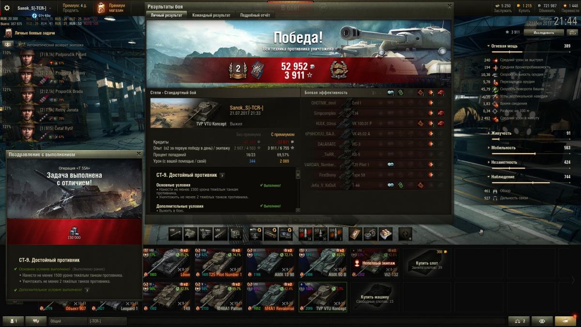The height and width of the screenshot is (327, 581).
Task: Switch to Командный результат tab
Action: (211, 15)
